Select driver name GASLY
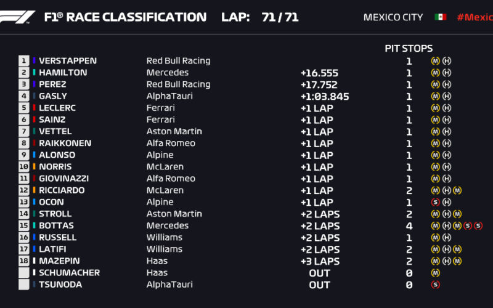Screen dimensions: 493x308 tap(53, 96)
